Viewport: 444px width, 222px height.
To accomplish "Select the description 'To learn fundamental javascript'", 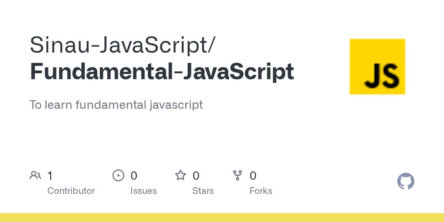I will (116, 105).
